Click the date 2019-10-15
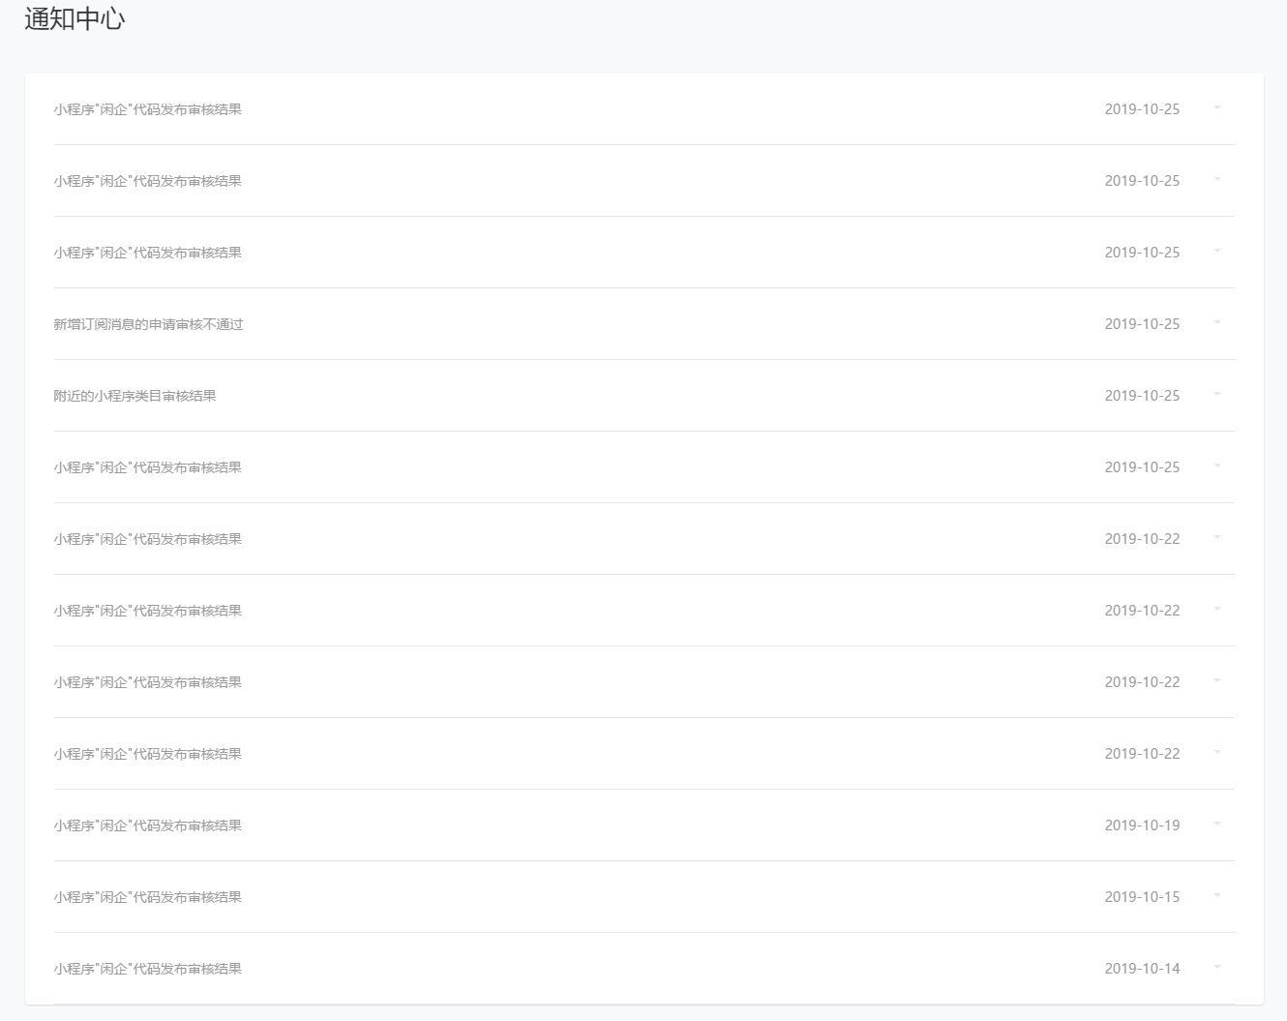 [x=1142, y=897]
